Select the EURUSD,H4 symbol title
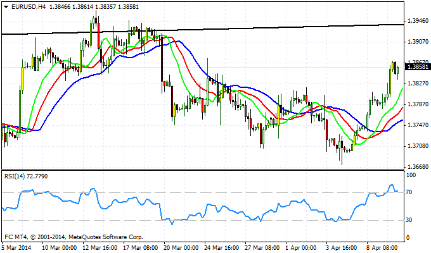The height and width of the screenshot is (253, 431). [x=29, y=7]
